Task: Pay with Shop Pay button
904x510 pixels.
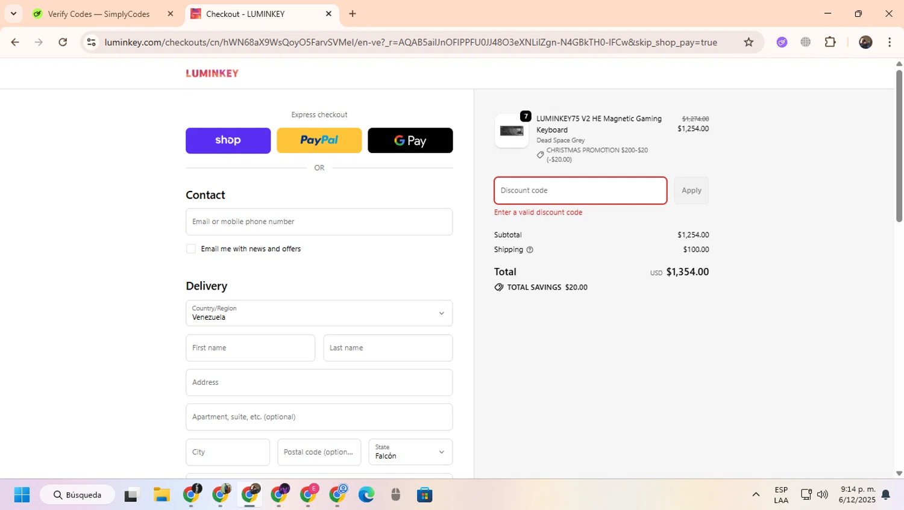Action: pos(228,140)
